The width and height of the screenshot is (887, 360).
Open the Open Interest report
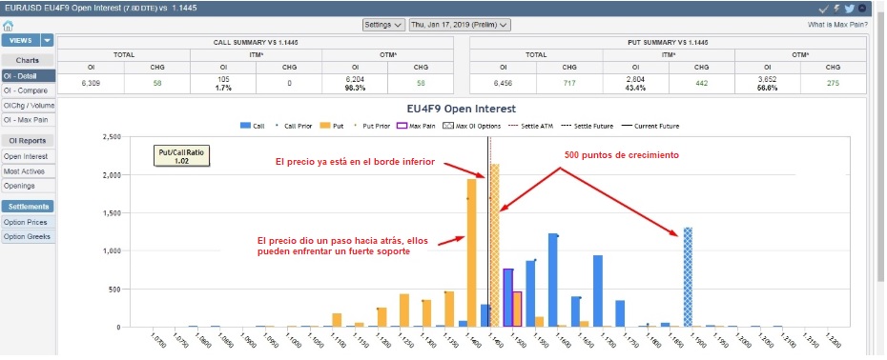pos(29,156)
